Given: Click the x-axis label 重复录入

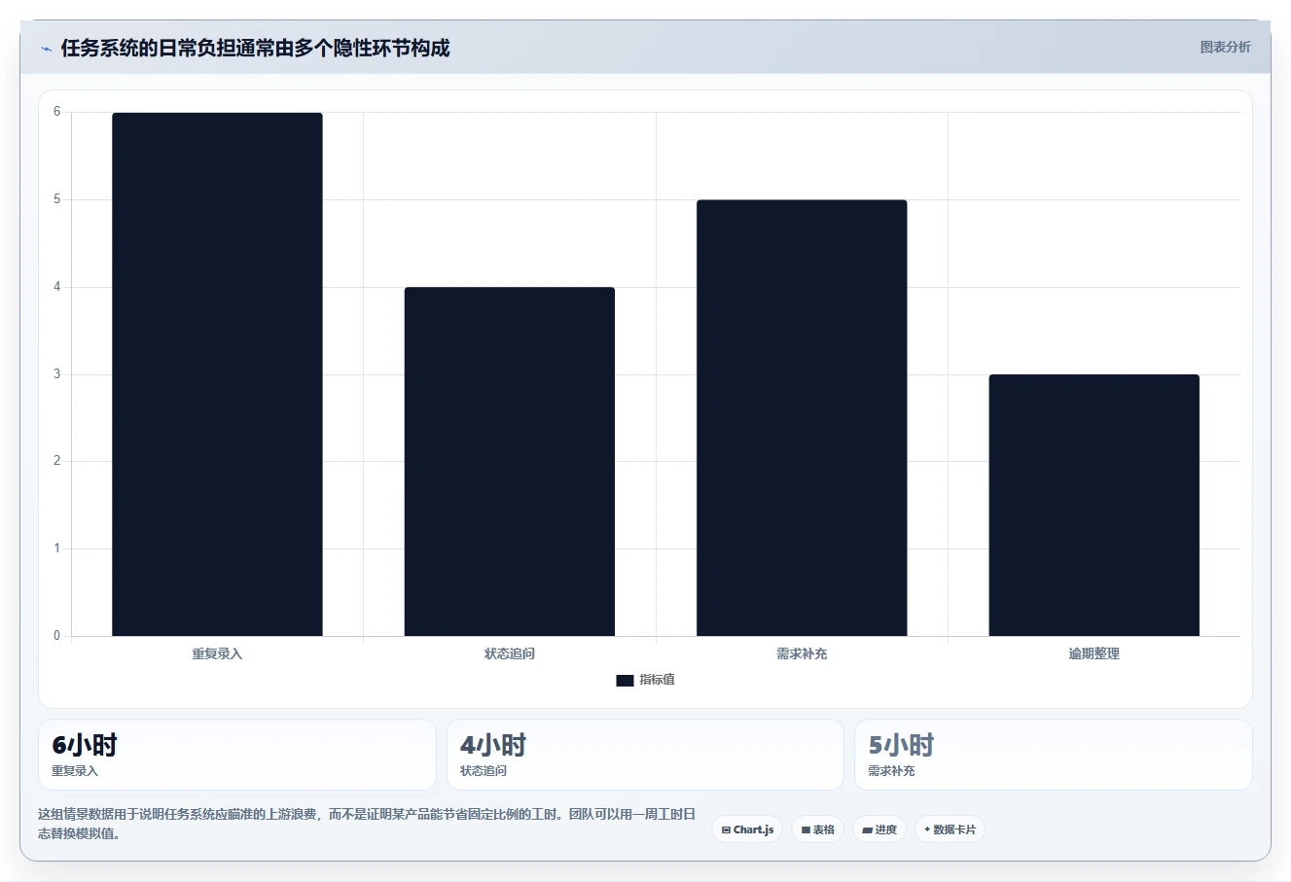Looking at the screenshot, I should (x=217, y=653).
